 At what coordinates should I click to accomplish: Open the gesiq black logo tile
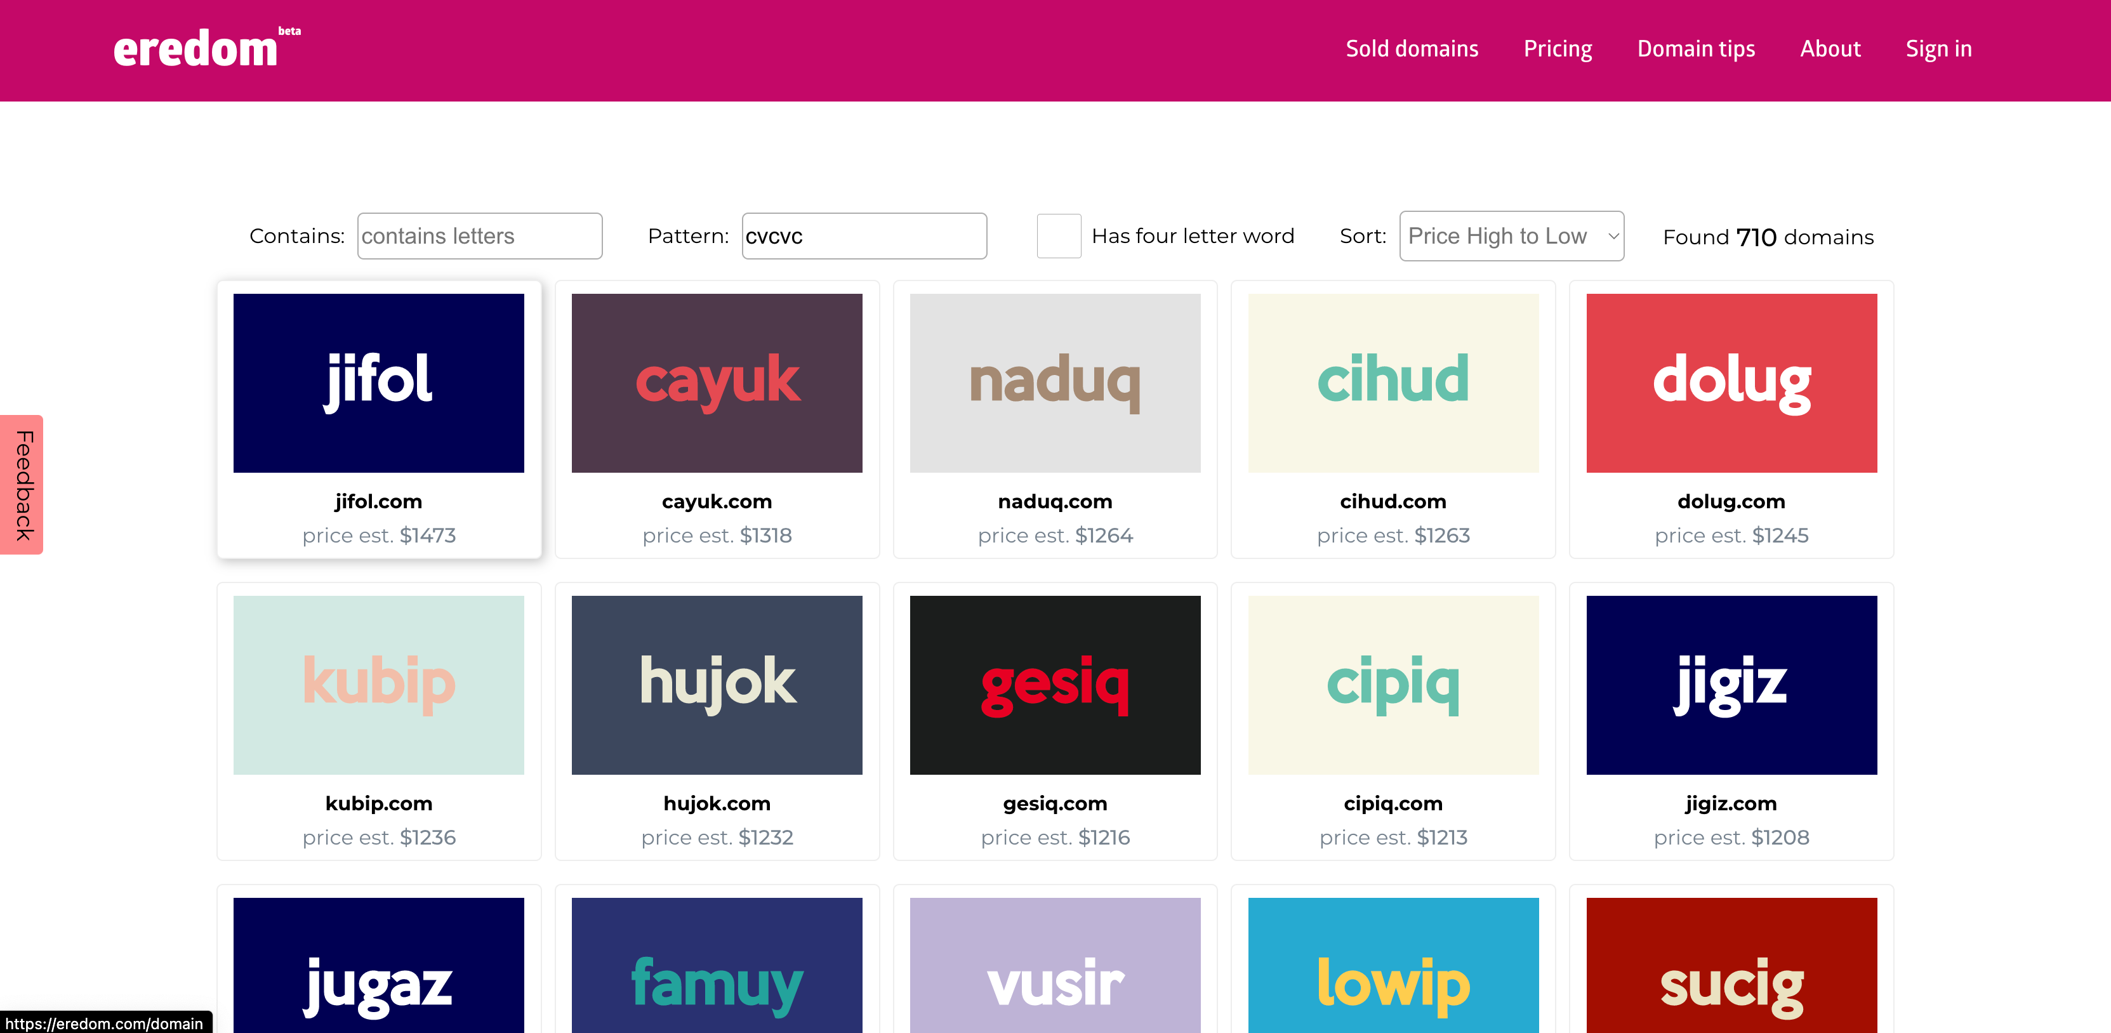click(x=1055, y=685)
